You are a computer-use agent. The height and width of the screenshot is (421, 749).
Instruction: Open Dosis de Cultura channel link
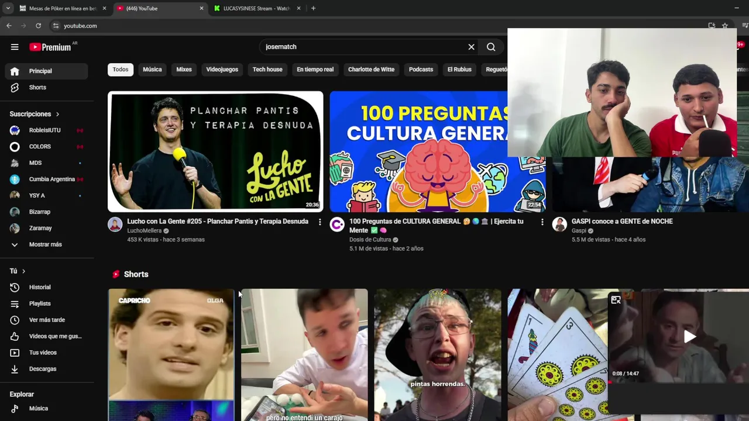[370, 240]
